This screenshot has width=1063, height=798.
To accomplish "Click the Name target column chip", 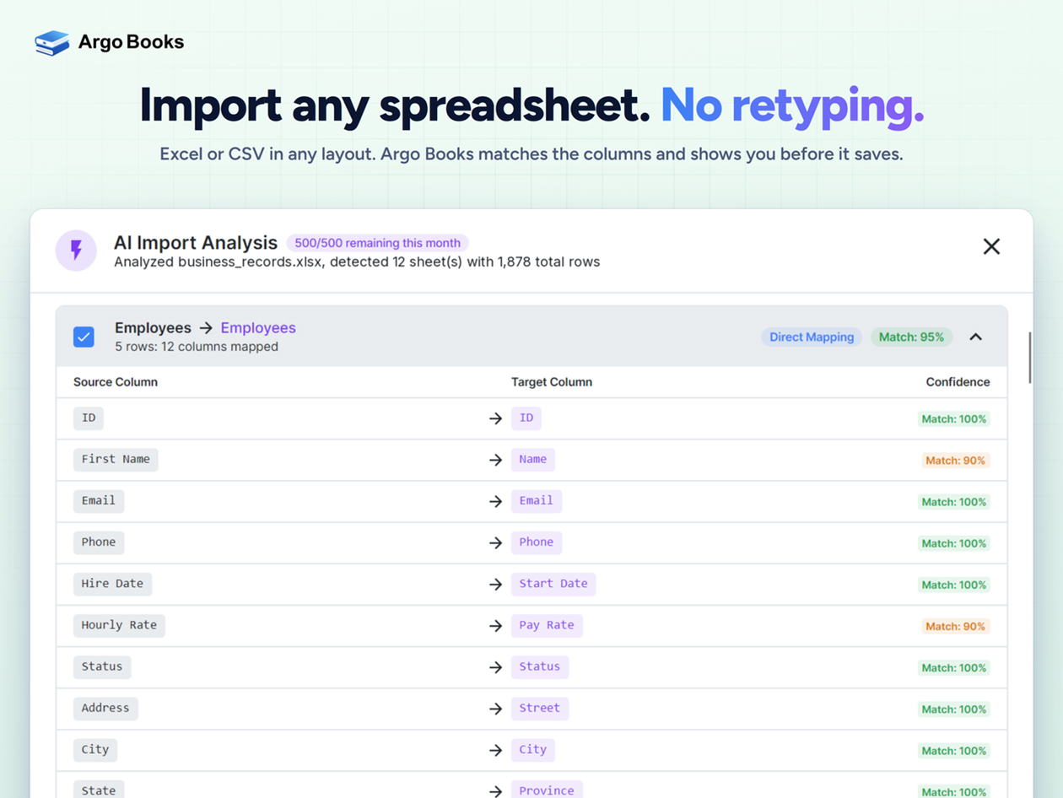I will (533, 460).
